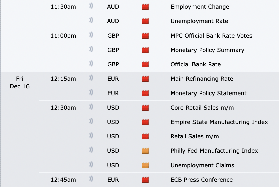Click the sound icon beside Empire State Manufacturing Index
The image size is (279, 187).
tap(91, 122)
